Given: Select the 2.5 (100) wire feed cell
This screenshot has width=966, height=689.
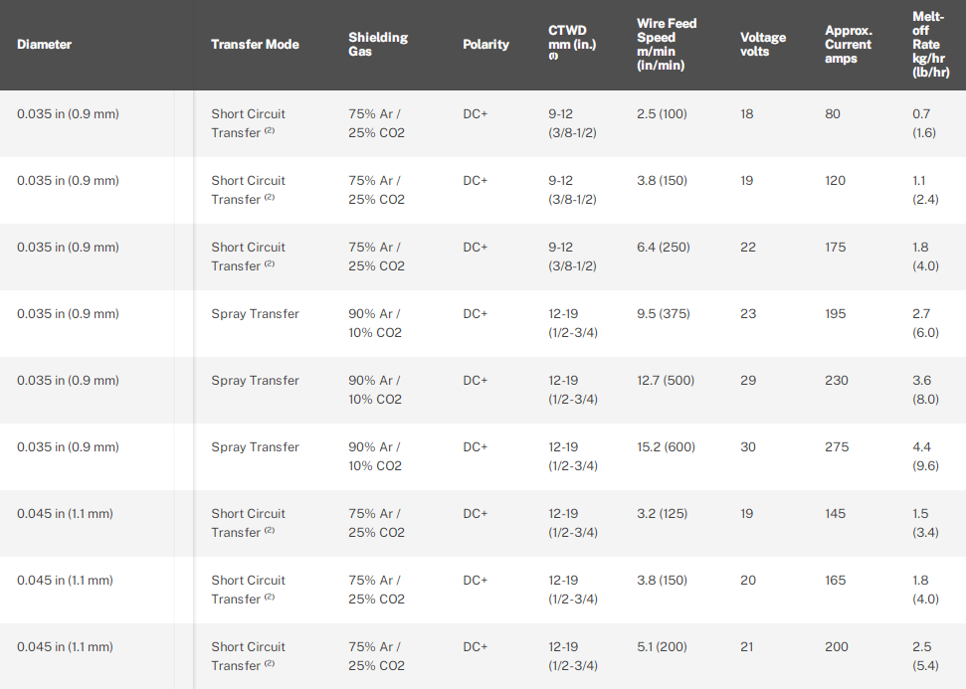Looking at the screenshot, I should pyautogui.click(x=662, y=114).
